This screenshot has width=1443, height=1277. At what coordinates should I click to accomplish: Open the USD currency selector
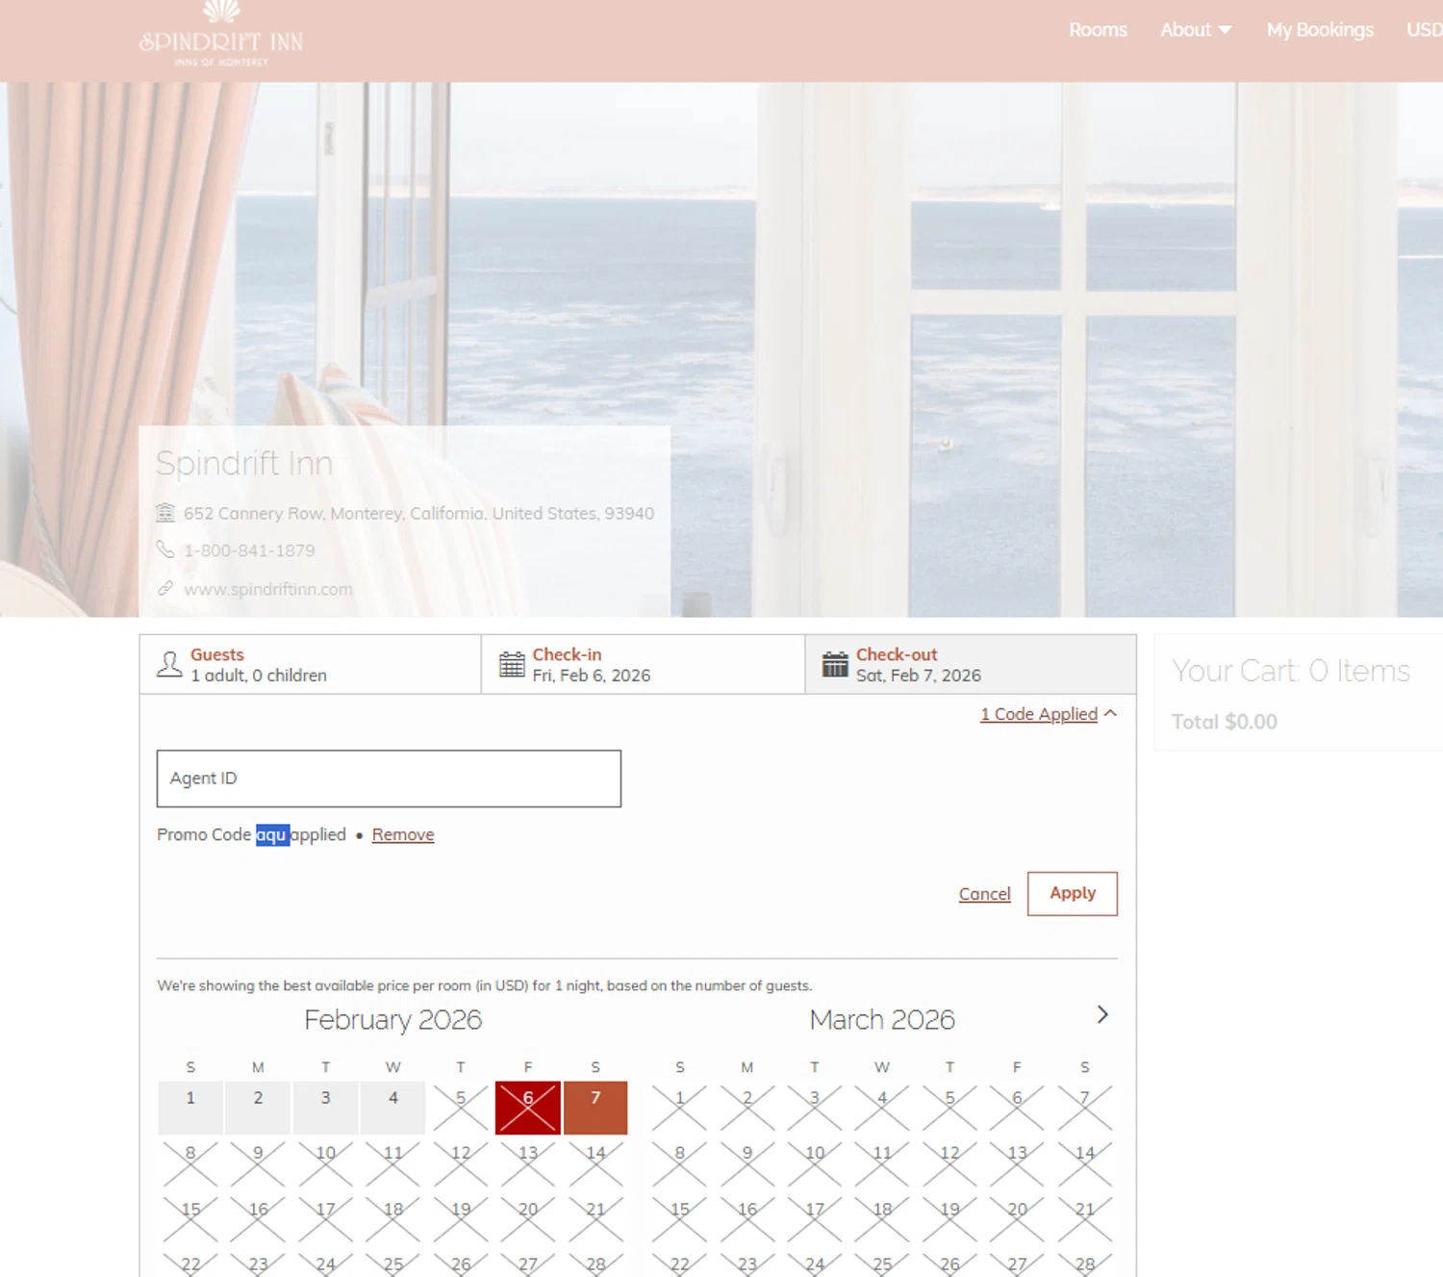pos(1424,30)
